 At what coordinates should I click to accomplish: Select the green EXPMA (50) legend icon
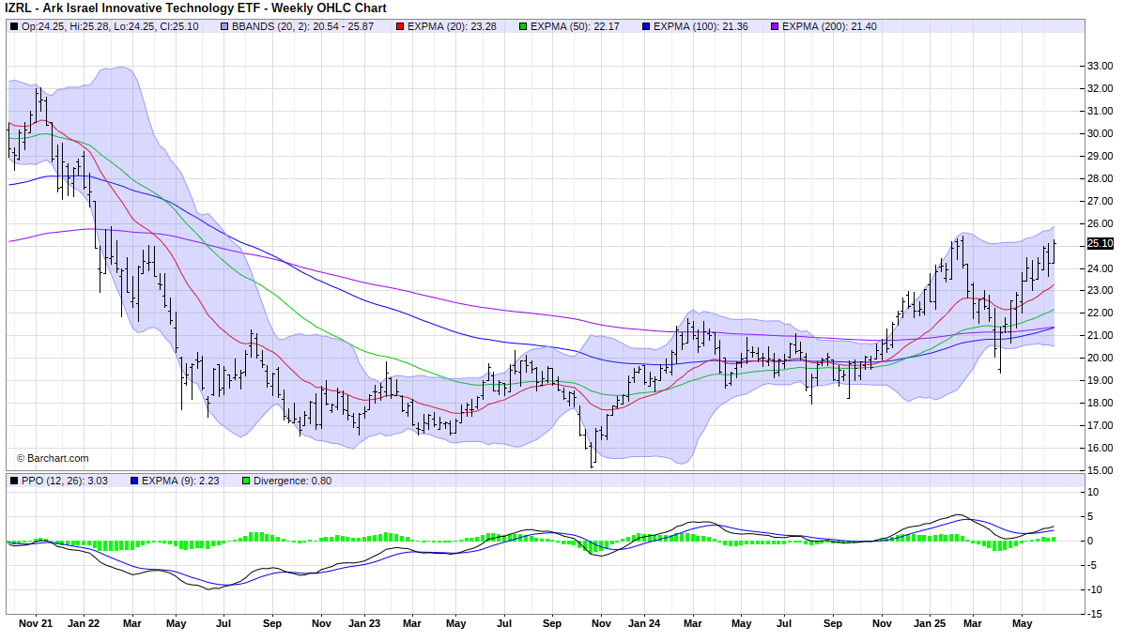coord(522,27)
